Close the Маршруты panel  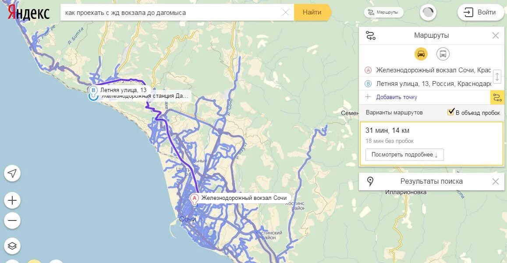point(495,36)
